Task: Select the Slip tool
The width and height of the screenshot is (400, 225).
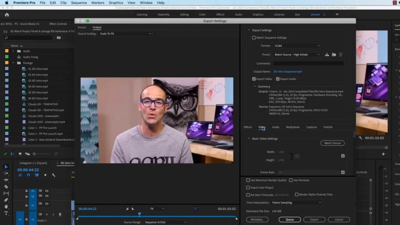Action: [x=6, y=193]
